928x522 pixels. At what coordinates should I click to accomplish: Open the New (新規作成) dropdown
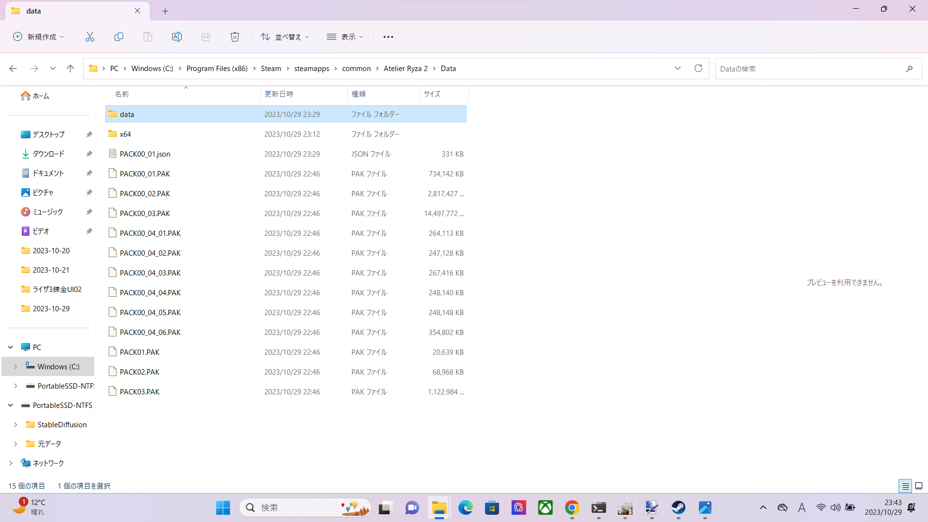click(x=39, y=37)
